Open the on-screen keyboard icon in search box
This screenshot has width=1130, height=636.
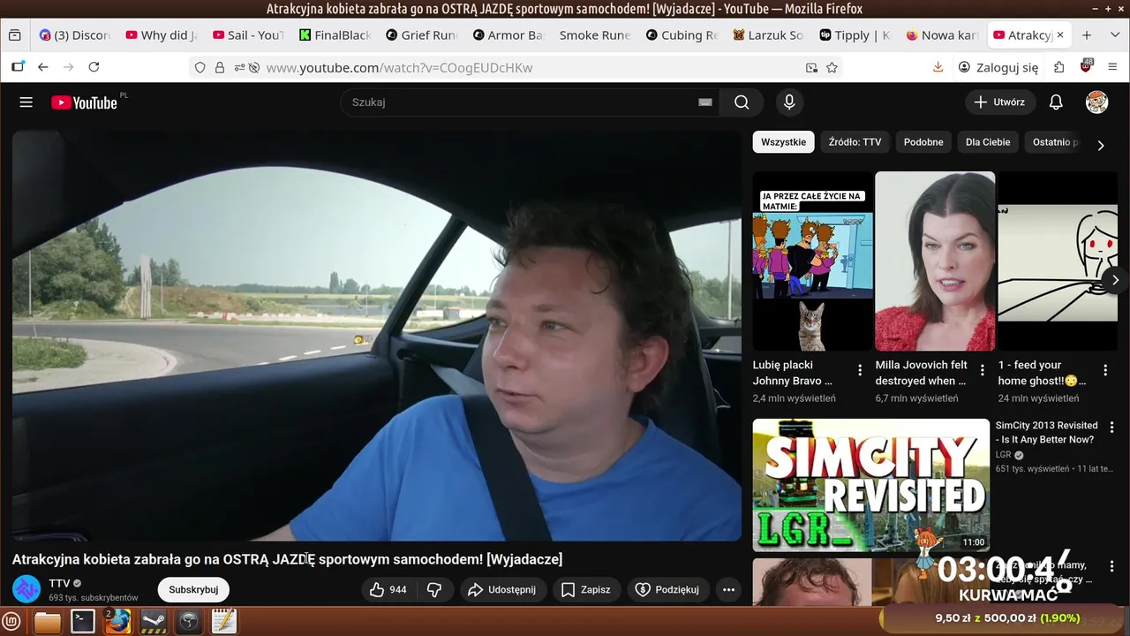(705, 102)
